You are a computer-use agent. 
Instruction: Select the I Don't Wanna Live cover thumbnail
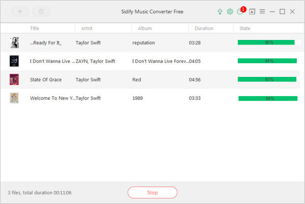click(14, 61)
